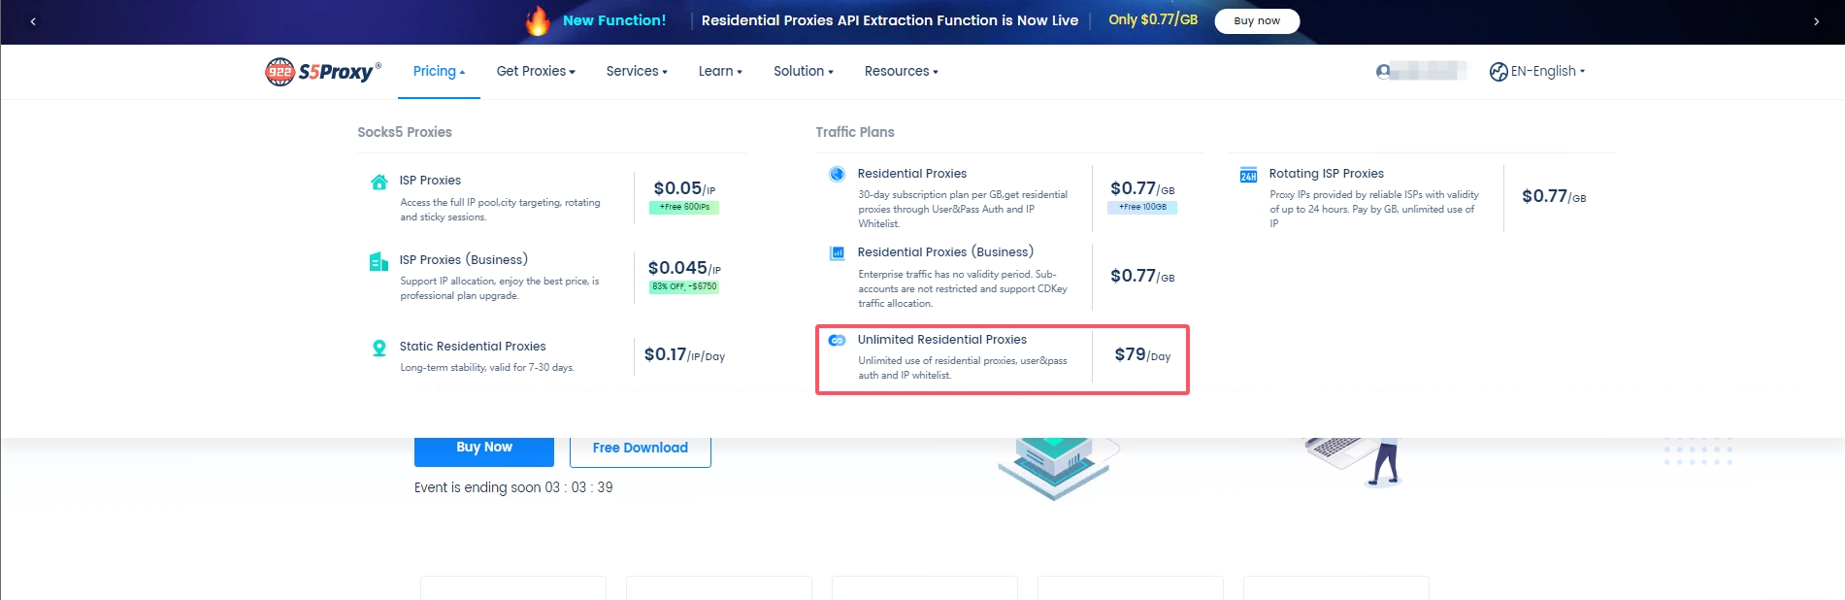Image resolution: width=1845 pixels, height=600 pixels.
Task: Click the ISP Proxies (Business) building icon
Action: click(379, 261)
